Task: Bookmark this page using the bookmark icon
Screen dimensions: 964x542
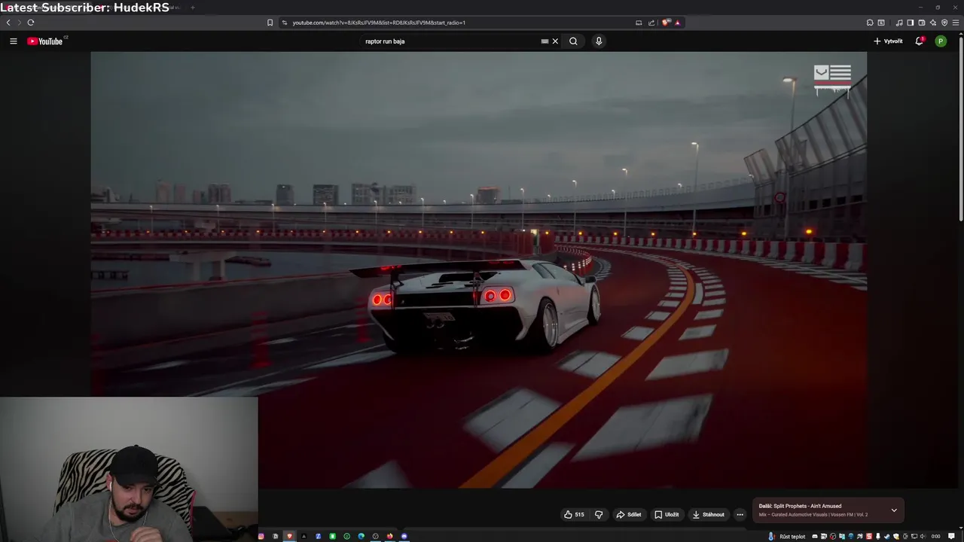Action: 270,23
